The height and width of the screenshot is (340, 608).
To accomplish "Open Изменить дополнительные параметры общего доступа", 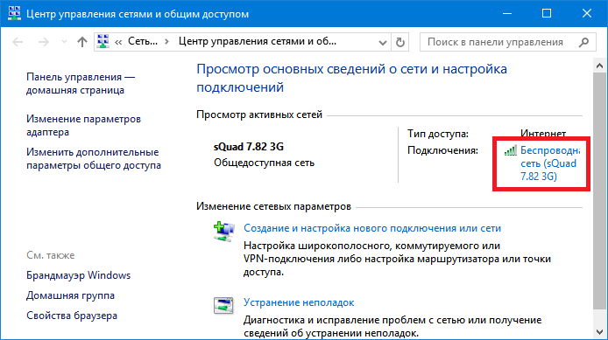I will [94, 158].
